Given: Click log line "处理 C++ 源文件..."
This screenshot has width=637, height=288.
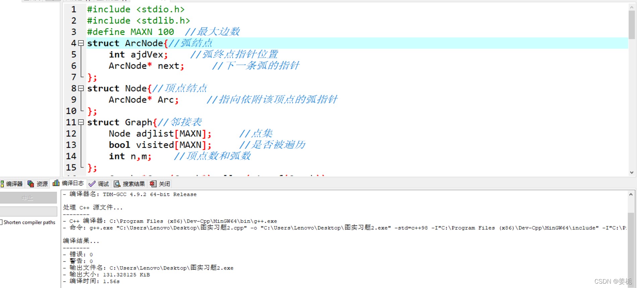Looking at the screenshot, I should [x=93, y=208].
